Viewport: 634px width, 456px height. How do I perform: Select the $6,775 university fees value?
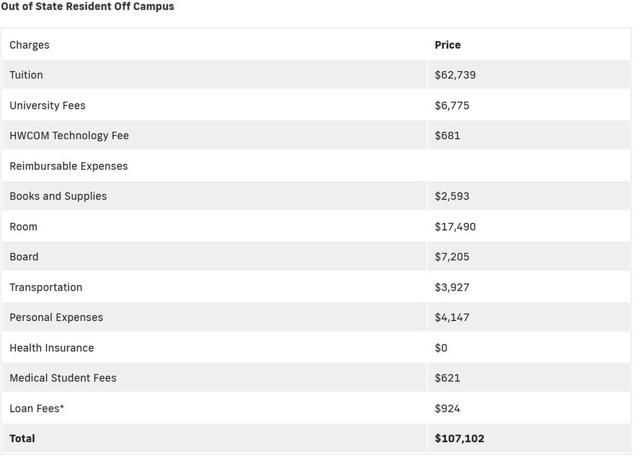452,105
